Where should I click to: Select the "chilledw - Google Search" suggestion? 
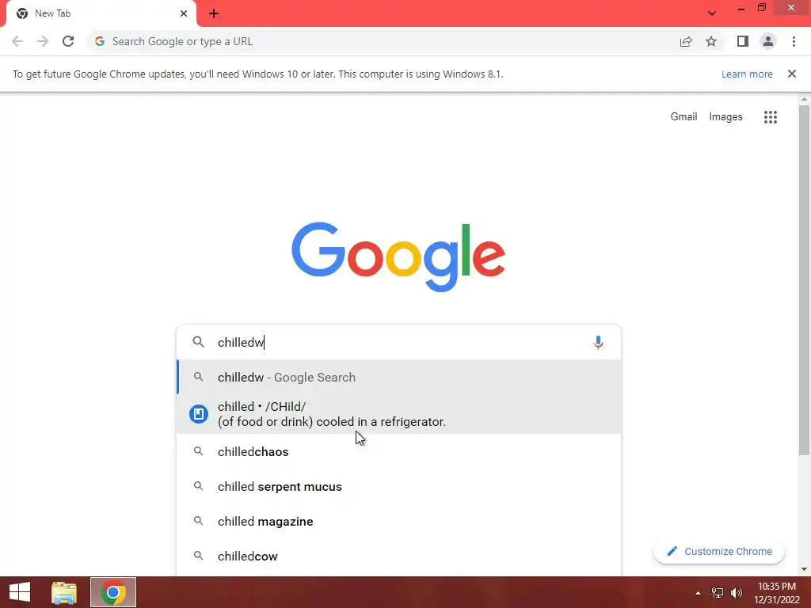(x=399, y=378)
